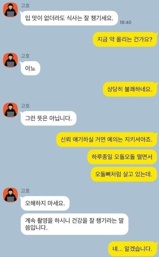The width and height of the screenshot is (159, 257).
Task: Select the 입 맛이 없더라도 식사는 message bubble
Action: click(69, 18)
